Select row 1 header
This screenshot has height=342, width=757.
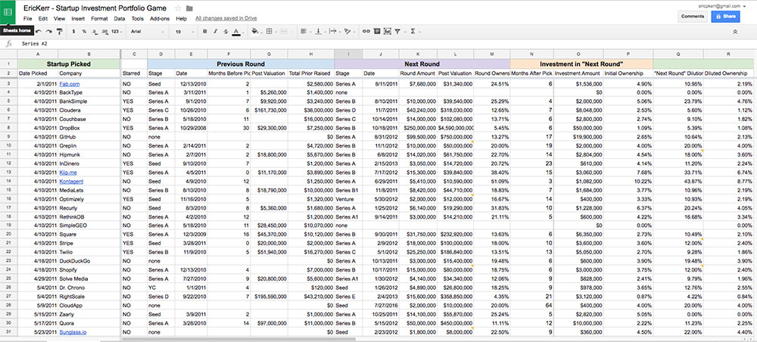coord(8,64)
